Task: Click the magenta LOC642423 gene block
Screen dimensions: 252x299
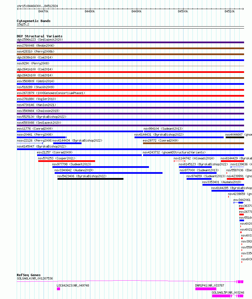Action: pyautogui.click(x=58, y=289)
